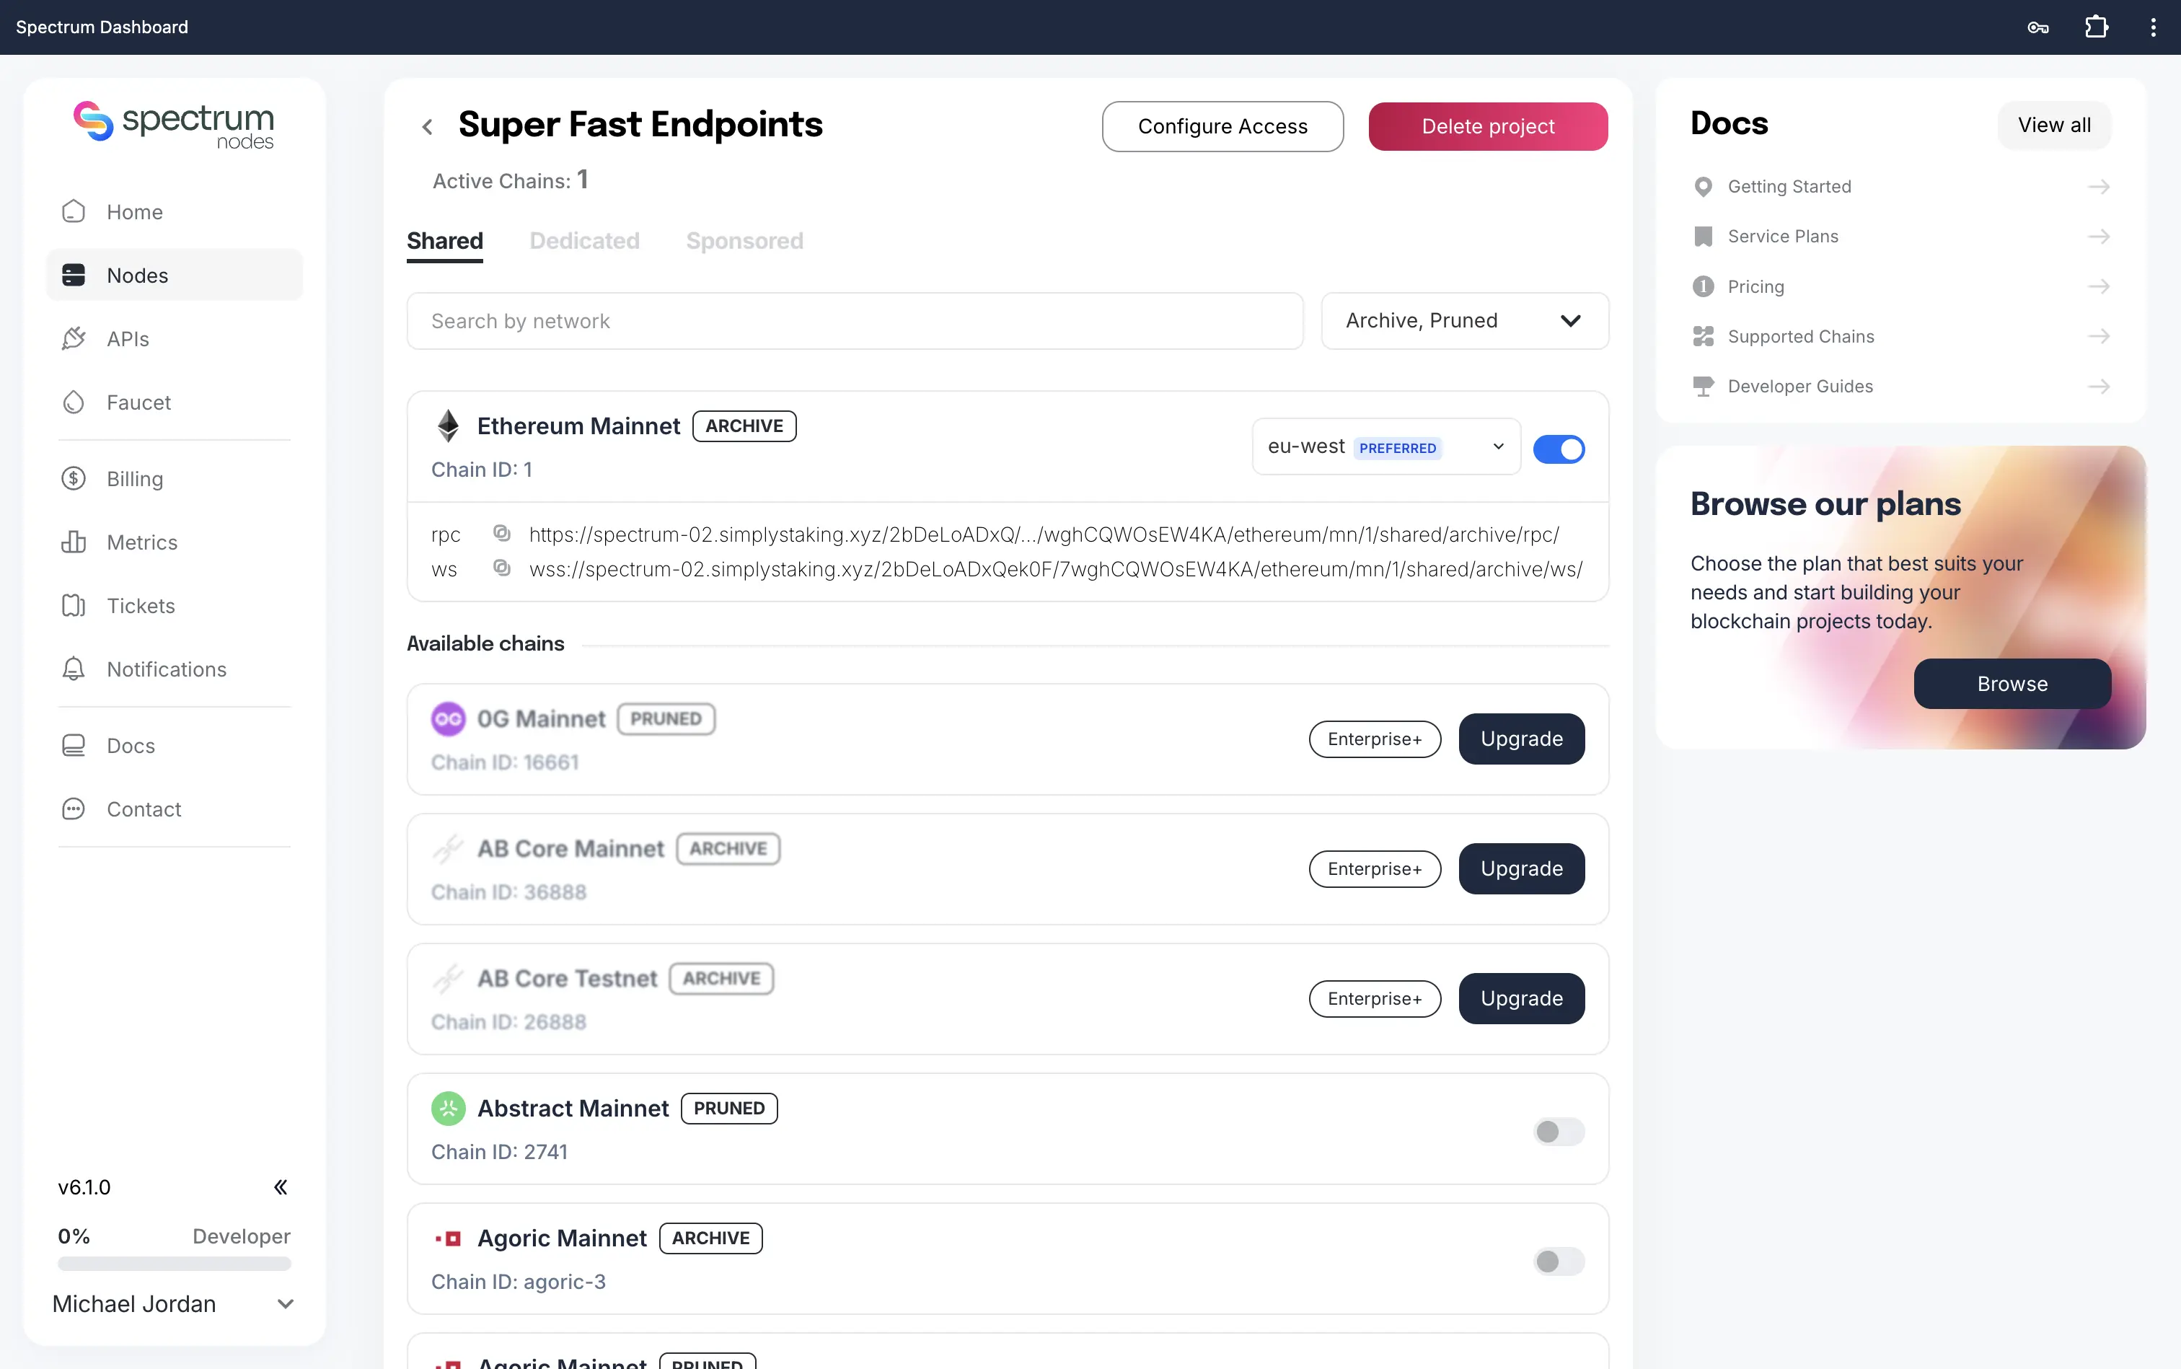2181x1369 pixels.
Task: Expand the eu-west region dropdown
Action: [1386, 446]
